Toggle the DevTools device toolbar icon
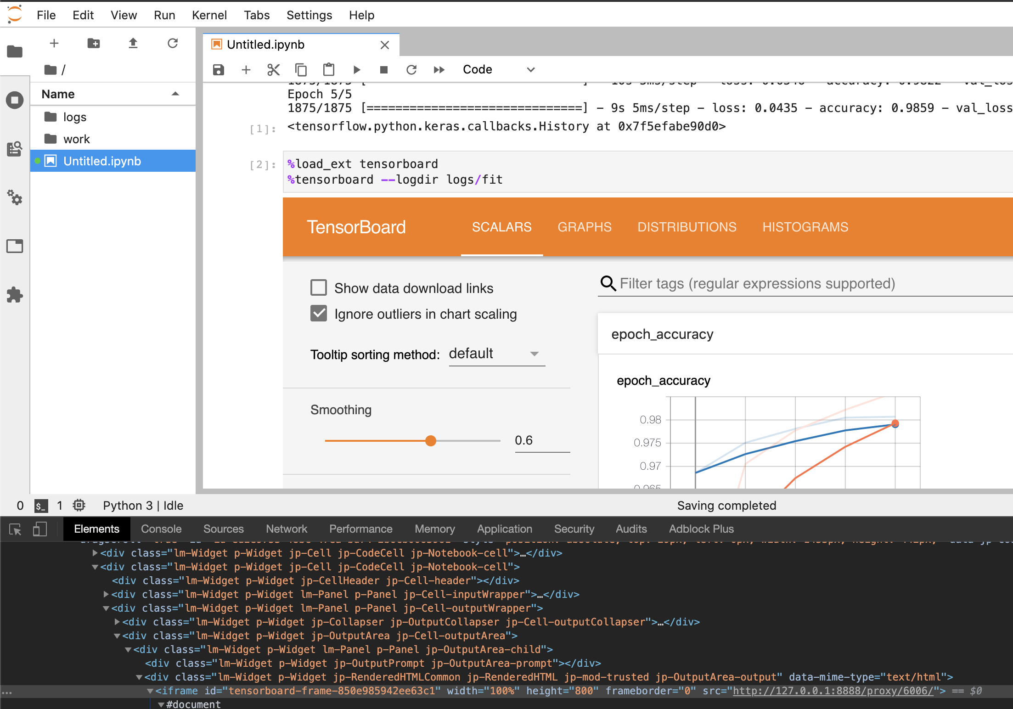Image resolution: width=1013 pixels, height=709 pixels. coord(40,529)
